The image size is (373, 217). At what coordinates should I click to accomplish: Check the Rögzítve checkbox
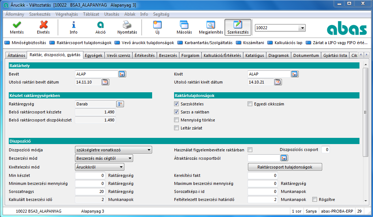(314, 199)
